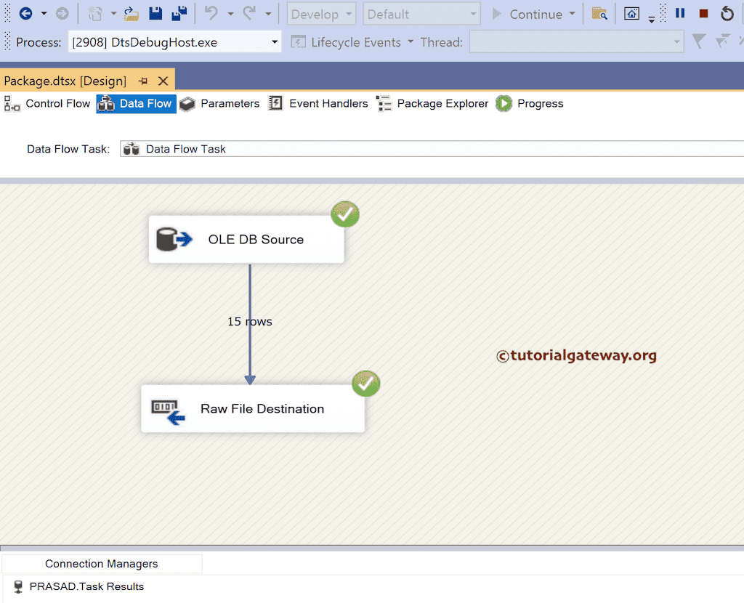The height and width of the screenshot is (603, 744).
Task: Toggle the pin on Package.dtsx tab
Action: (144, 80)
